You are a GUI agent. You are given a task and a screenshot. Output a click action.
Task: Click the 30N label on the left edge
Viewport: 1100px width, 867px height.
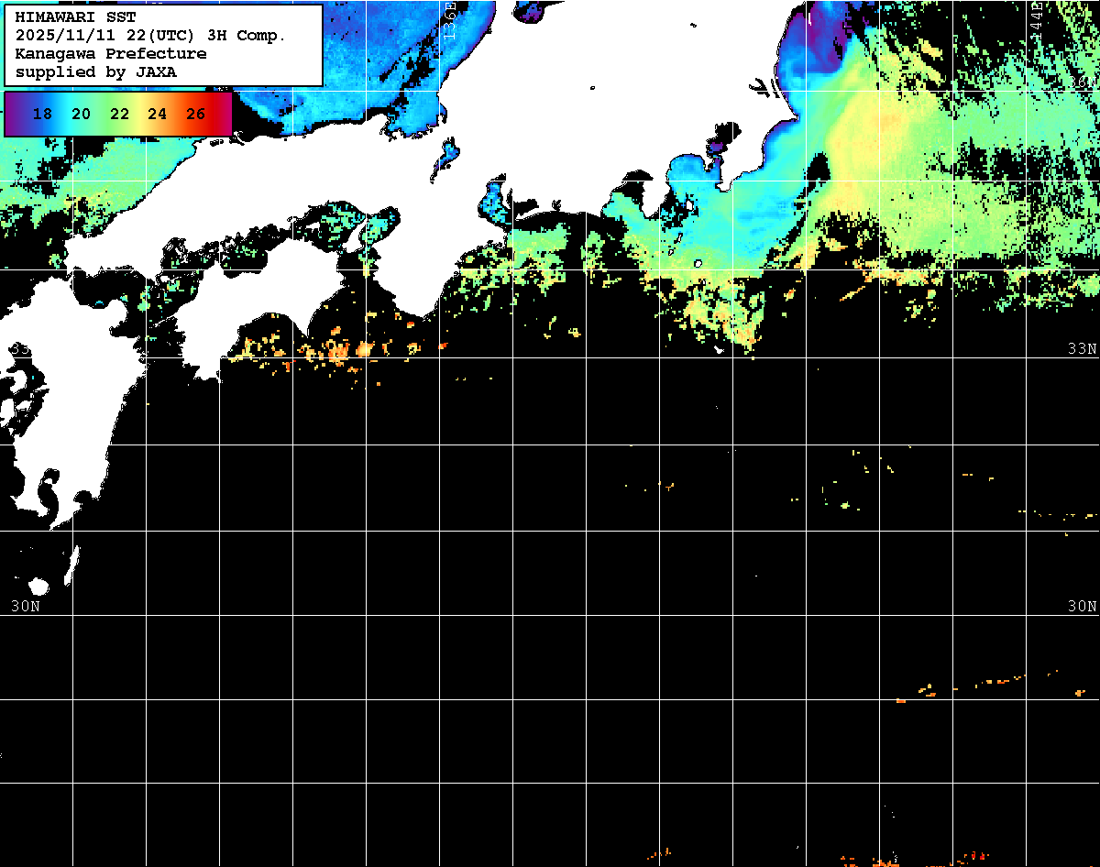pyautogui.click(x=25, y=606)
